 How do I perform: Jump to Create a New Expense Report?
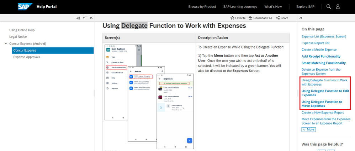tap(323, 112)
